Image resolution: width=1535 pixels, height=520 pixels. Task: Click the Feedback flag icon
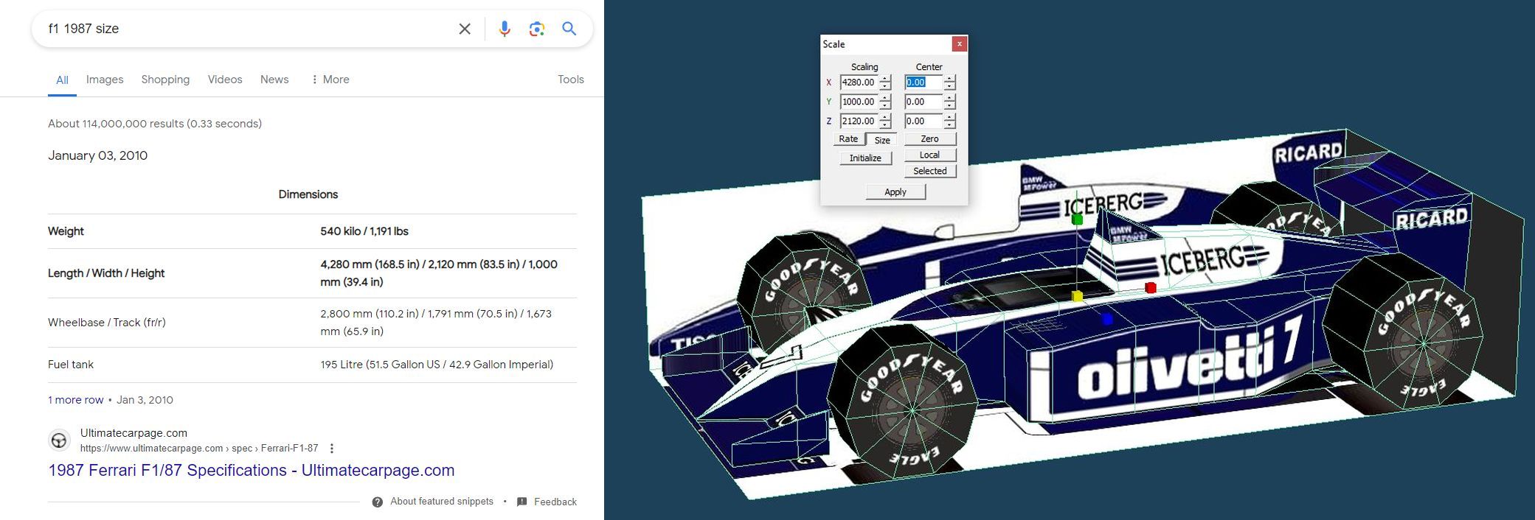(522, 502)
